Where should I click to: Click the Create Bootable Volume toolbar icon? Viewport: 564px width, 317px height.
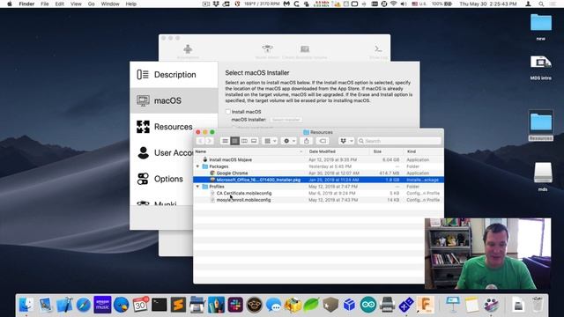(x=305, y=51)
